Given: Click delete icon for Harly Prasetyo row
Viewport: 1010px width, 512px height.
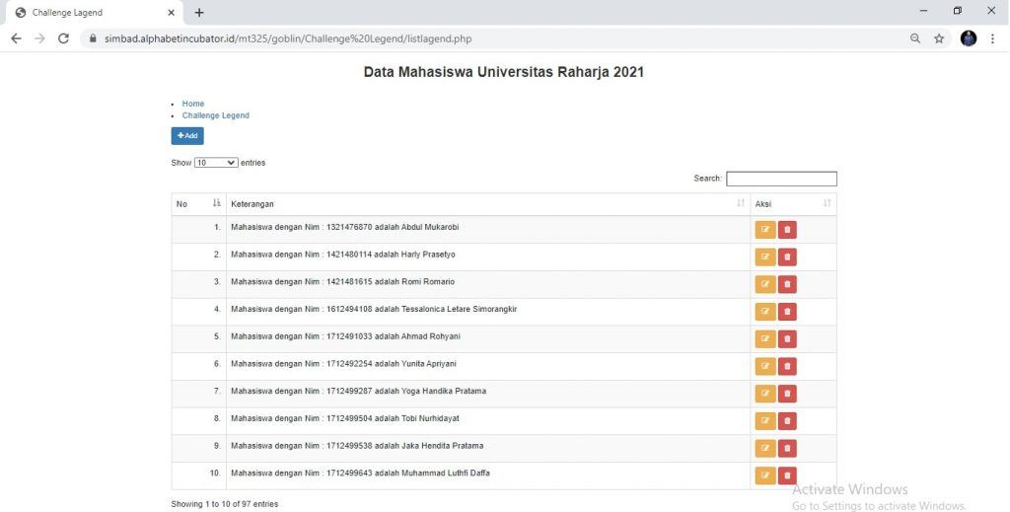Looking at the screenshot, I should tap(787, 257).
